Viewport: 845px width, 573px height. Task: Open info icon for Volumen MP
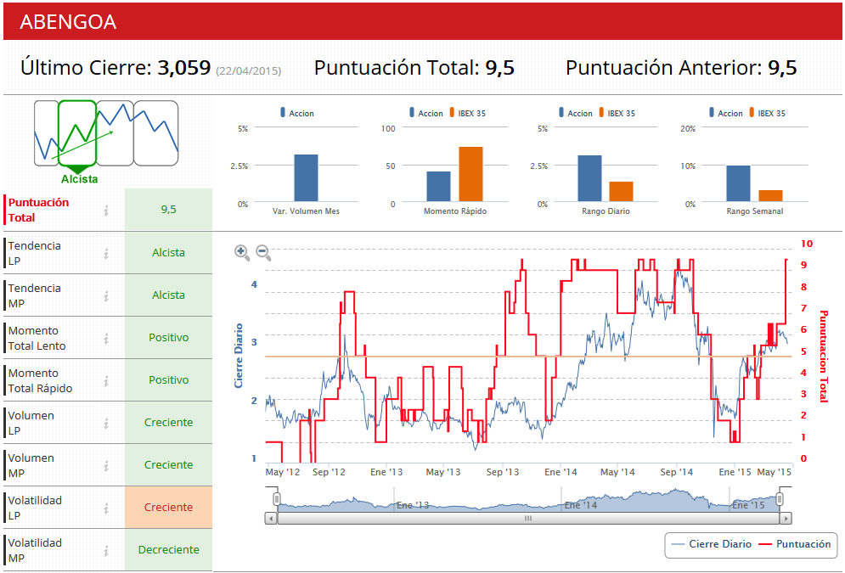pos(106,466)
